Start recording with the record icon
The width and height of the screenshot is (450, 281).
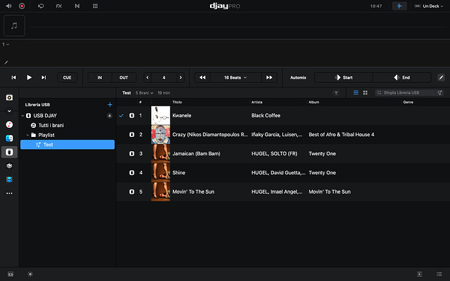coord(22,6)
